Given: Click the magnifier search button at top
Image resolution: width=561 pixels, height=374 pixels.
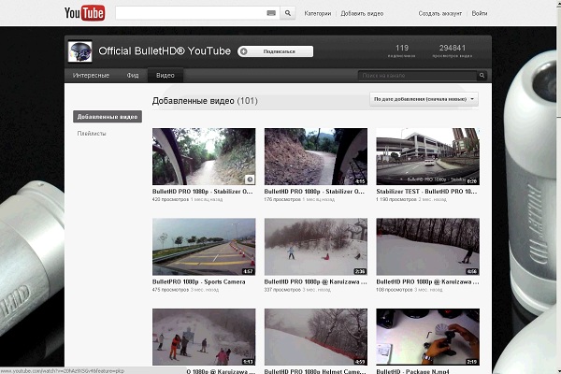Looking at the screenshot, I should tap(288, 13).
